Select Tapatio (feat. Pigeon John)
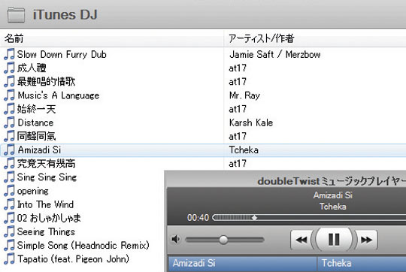The height and width of the screenshot is (272, 406). [73, 258]
